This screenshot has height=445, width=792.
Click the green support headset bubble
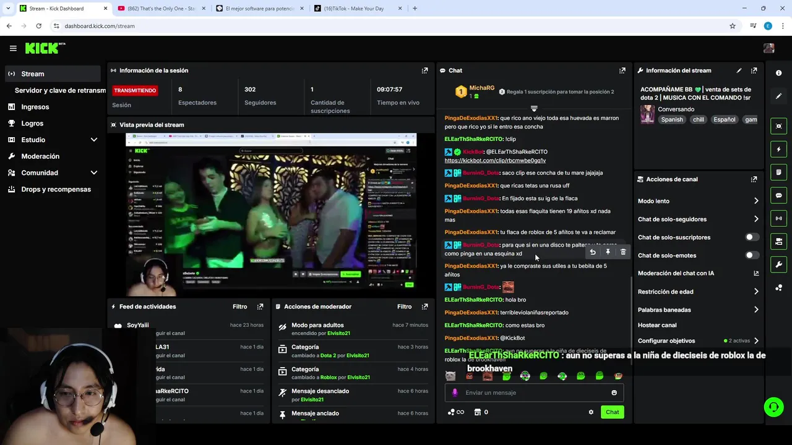pos(773,407)
